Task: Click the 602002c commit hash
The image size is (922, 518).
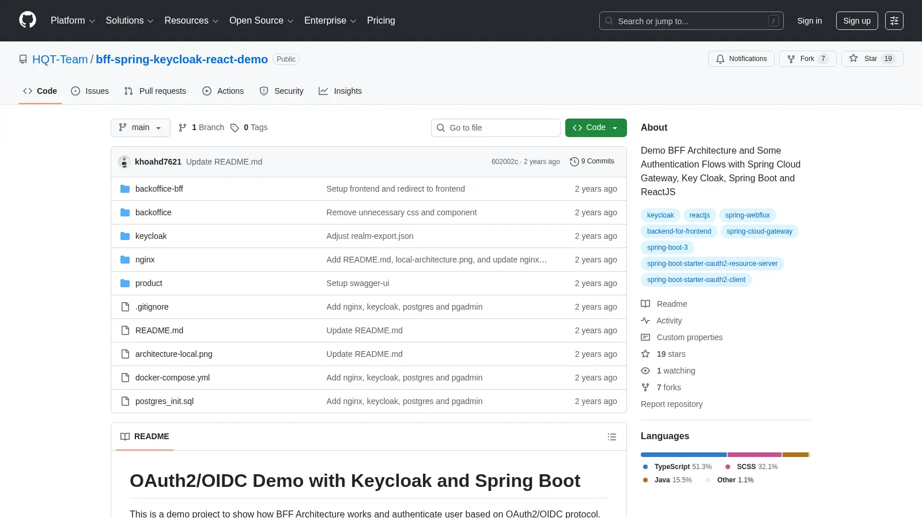Action: click(x=504, y=162)
